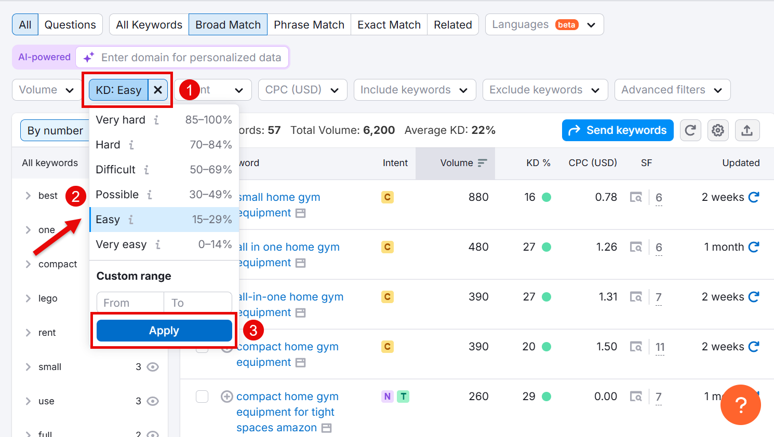Update metrics for all in one home gym equipment
The width and height of the screenshot is (774, 437).
[754, 247]
